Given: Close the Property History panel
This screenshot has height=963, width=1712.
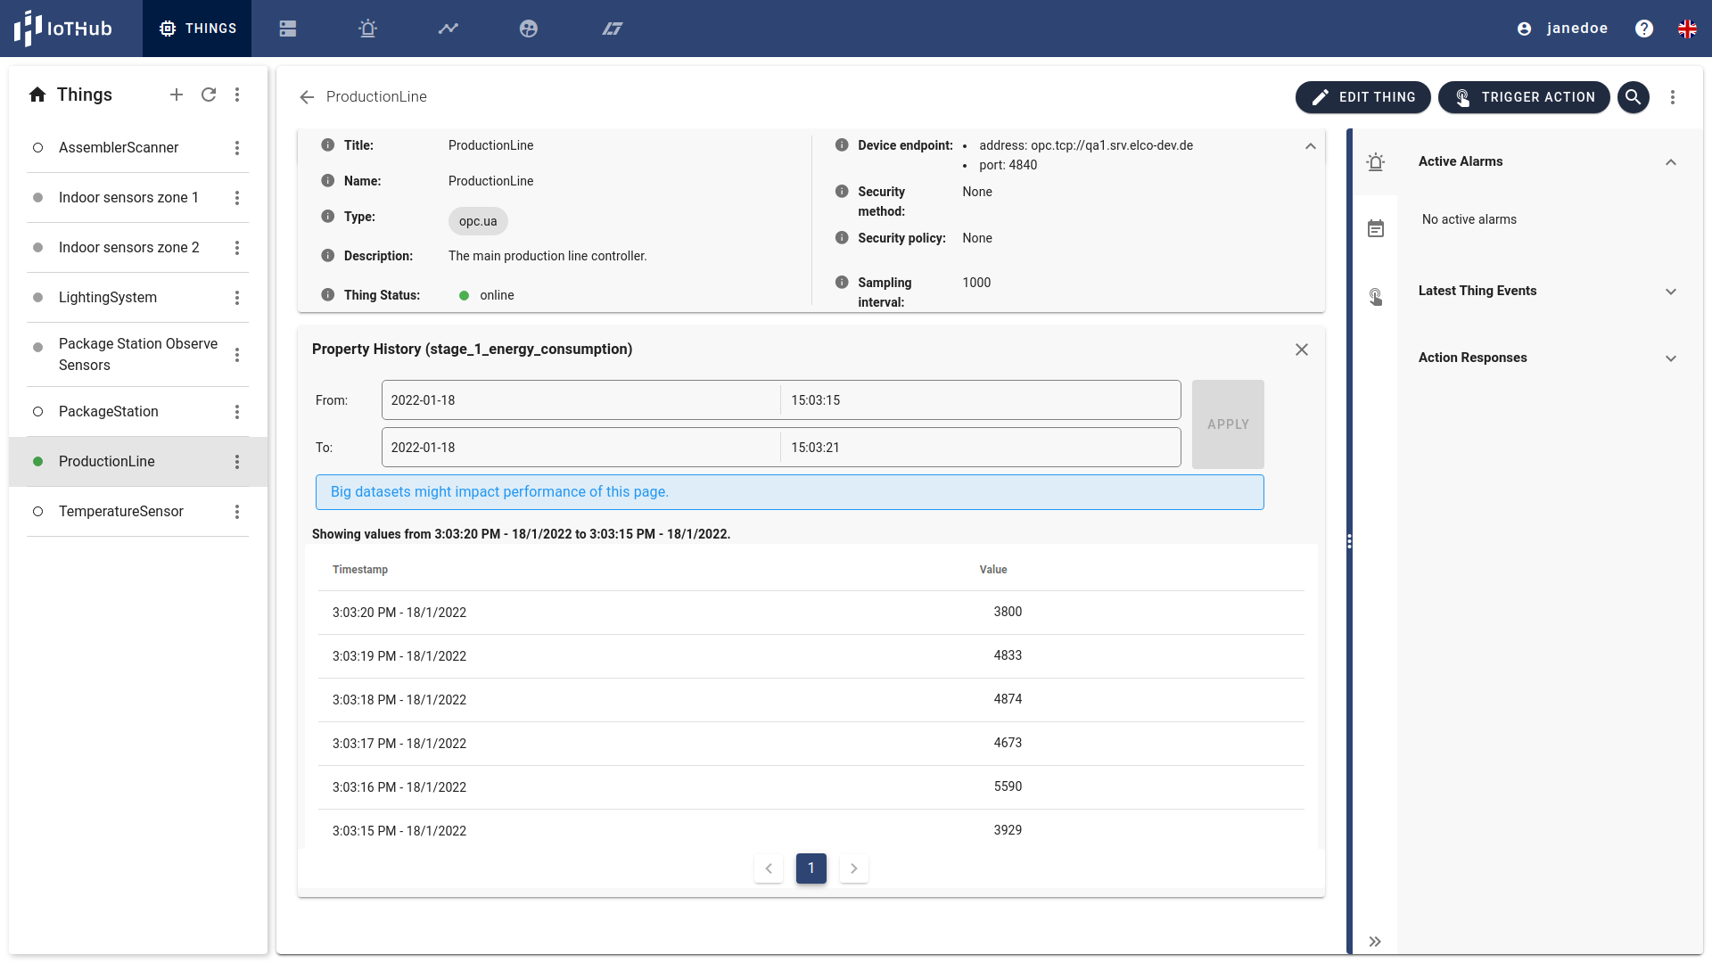Looking at the screenshot, I should (1302, 350).
